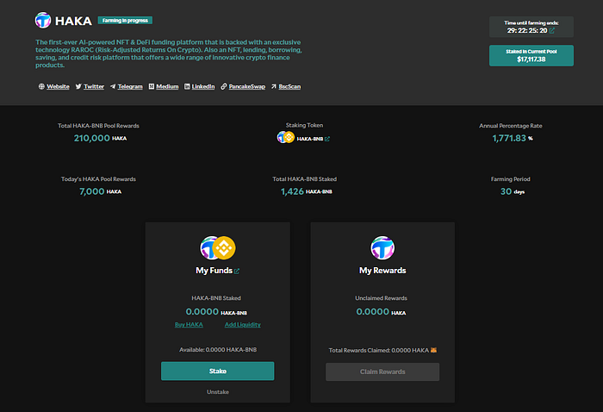
Task: Click the HAKA-BNB pair icon under Staking Token
Action: (x=286, y=137)
